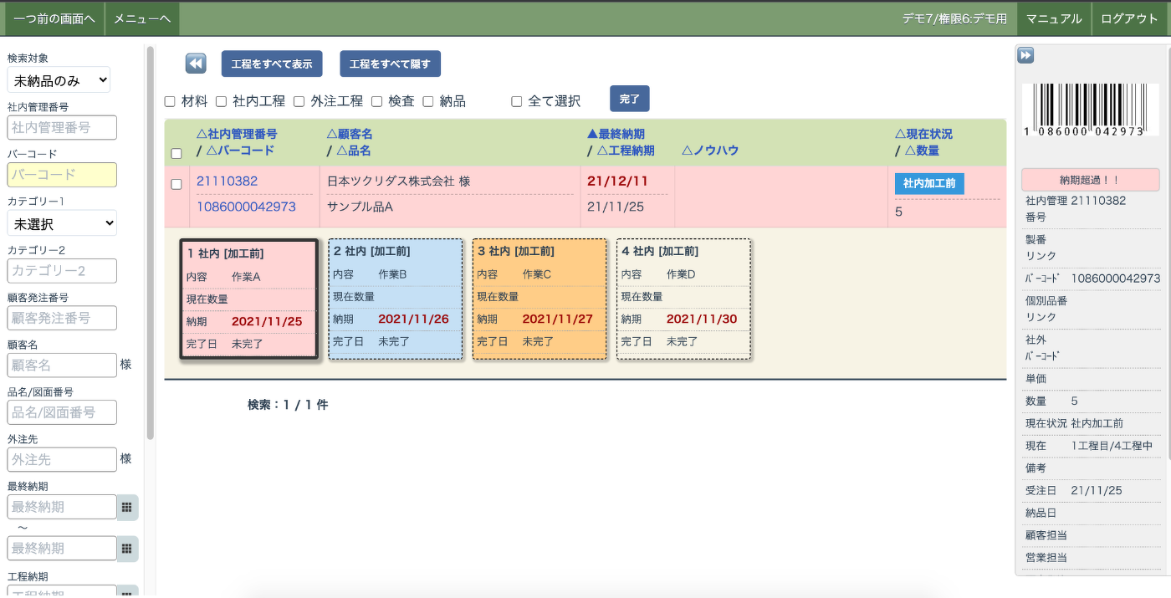The width and height of the screenshot is (1171, 598).
Task: Click the 社内管理番号 input field
Action: point(62,127)
